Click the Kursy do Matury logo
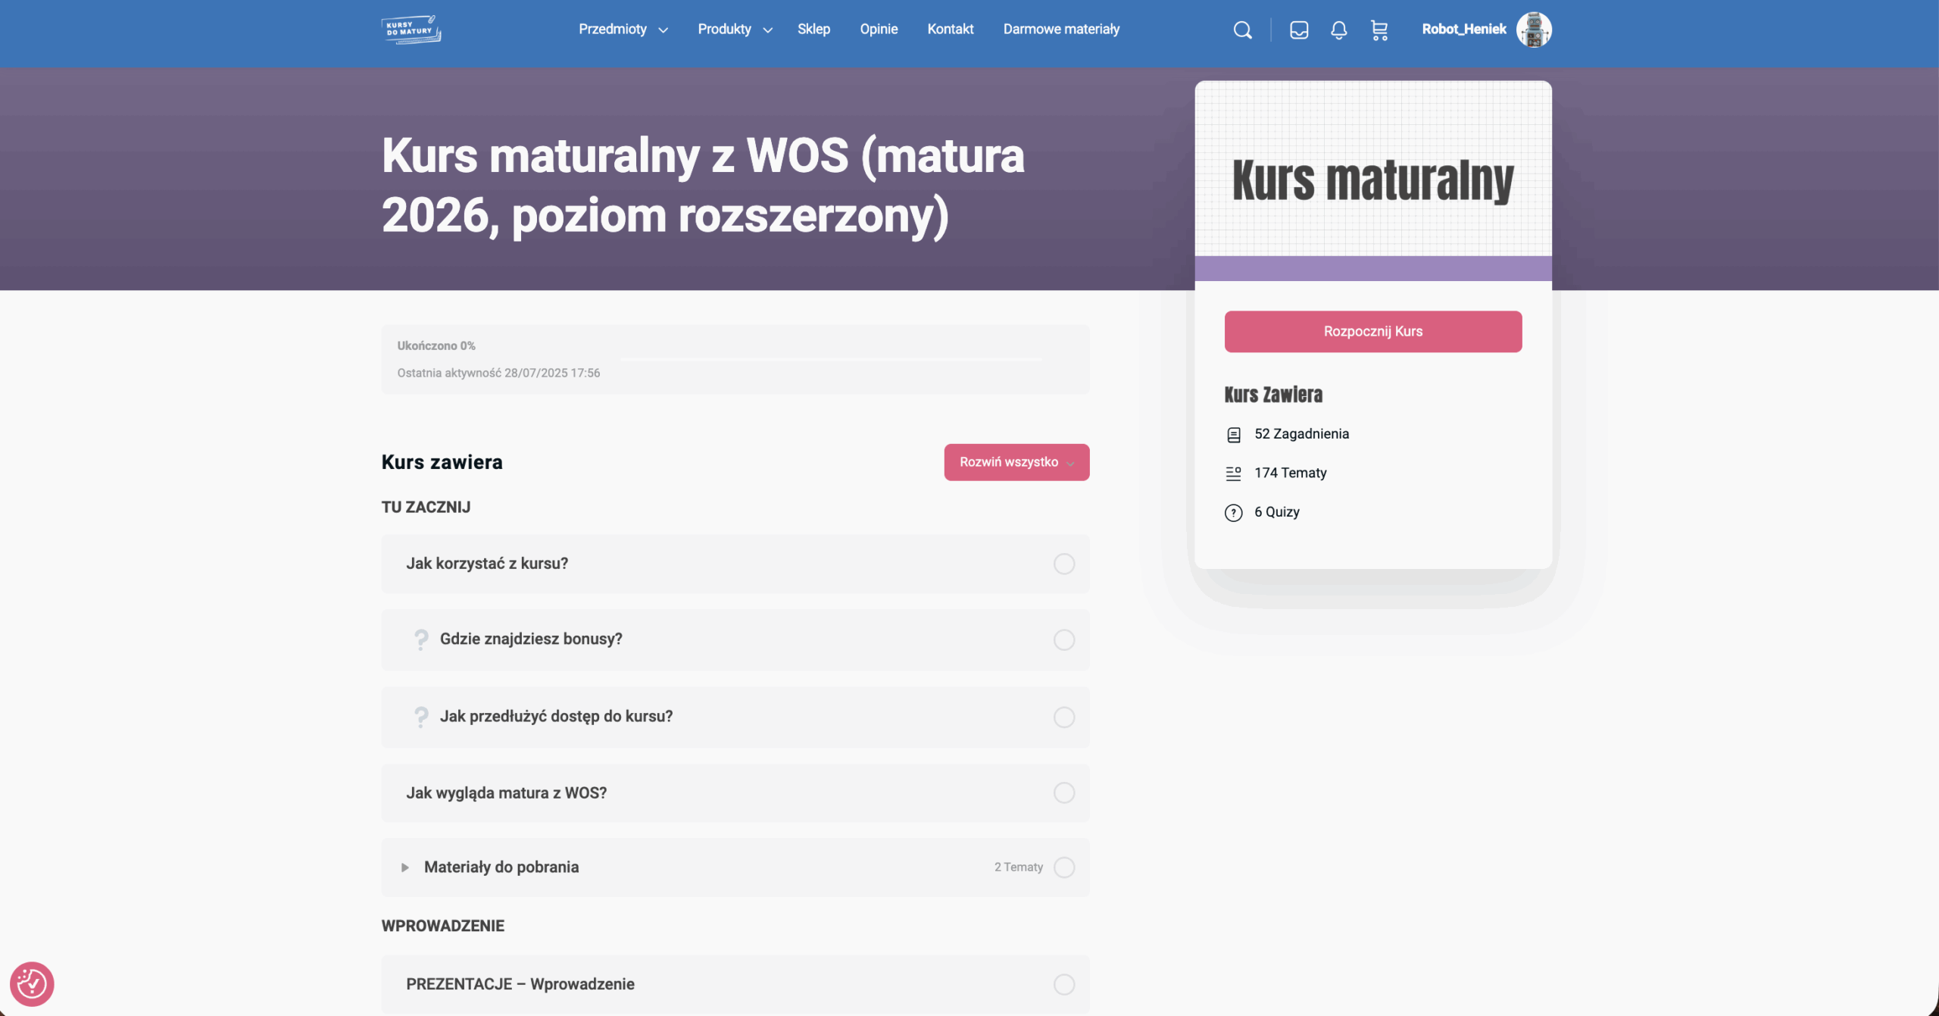 411,30
